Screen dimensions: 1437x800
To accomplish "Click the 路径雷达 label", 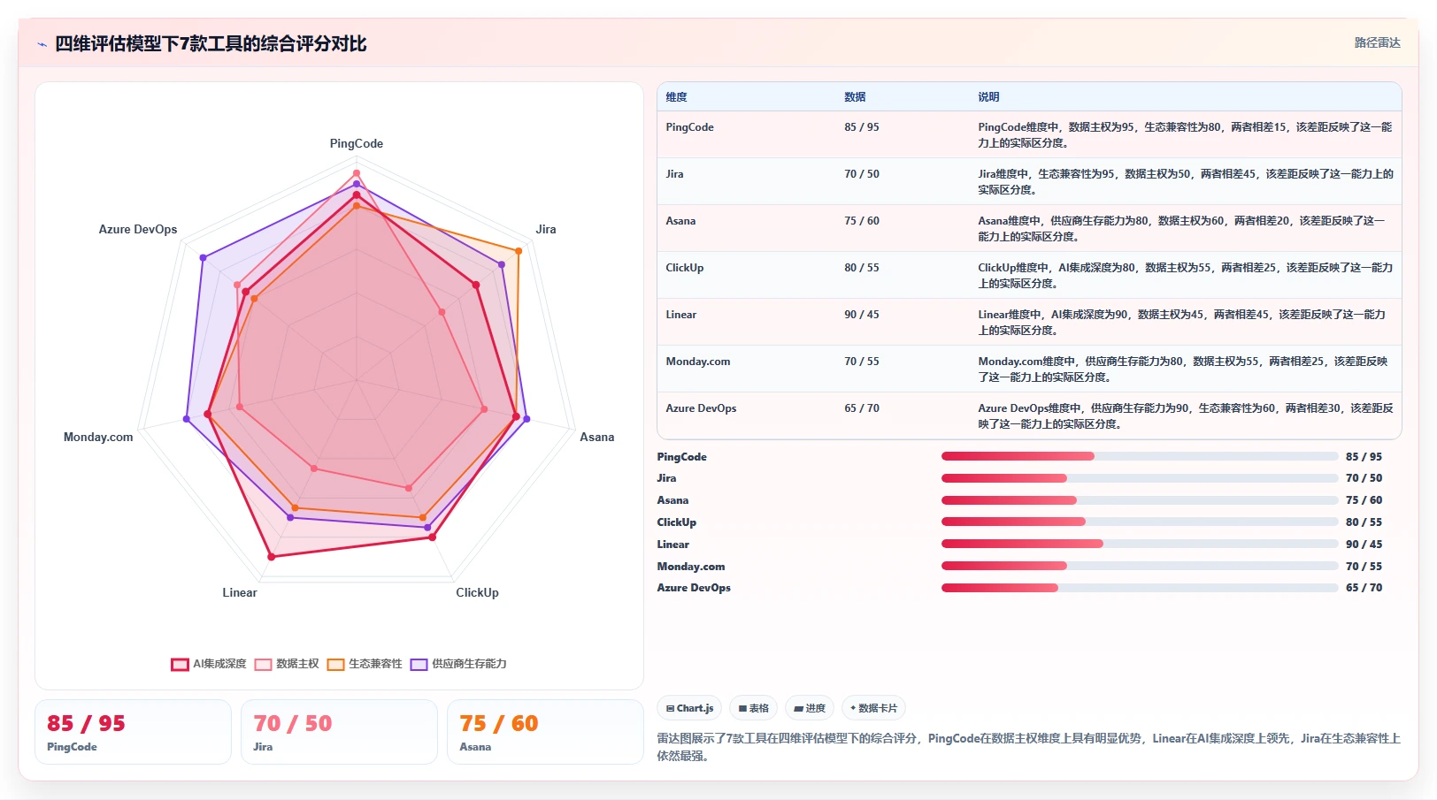I will [x=1377, y=42].
